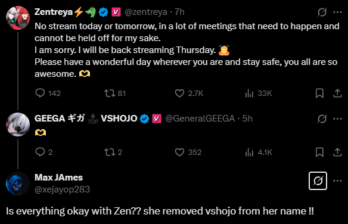Bookmark Zentreya's tweet
Viewport: 348px width, 224px height.
pos(319,93)
